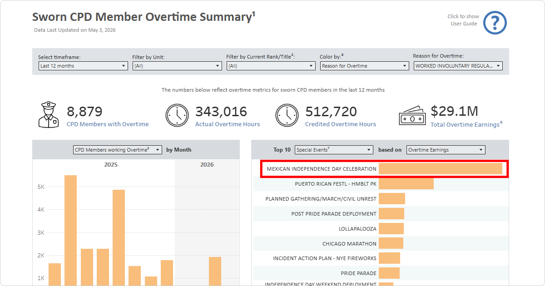Click the tallest monthly bar in 2025
The image size is (545, 286).
(70, 231)
